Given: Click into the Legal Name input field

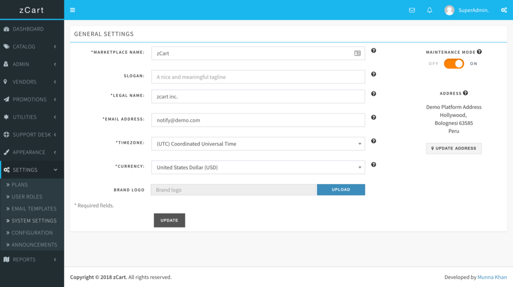Looking at the screenshot, I should click(258, 96).
